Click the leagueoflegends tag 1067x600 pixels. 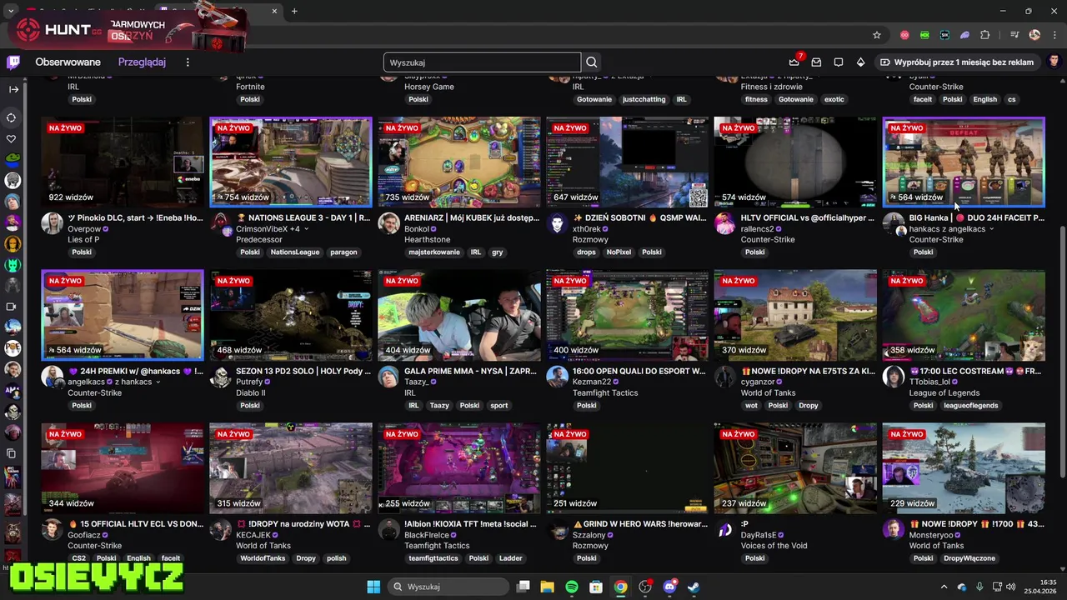click(971, 406)
